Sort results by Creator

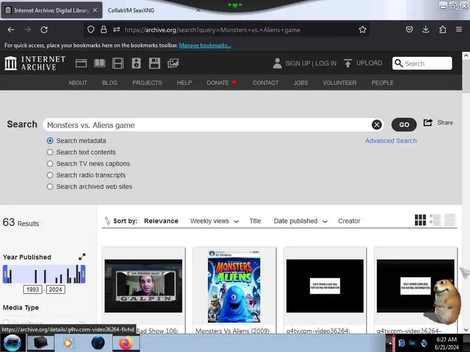(349, 221)
